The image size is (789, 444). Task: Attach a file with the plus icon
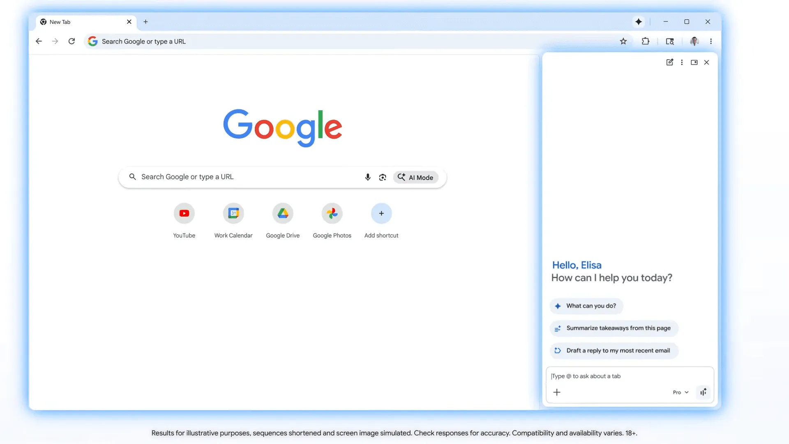(557, 392)
